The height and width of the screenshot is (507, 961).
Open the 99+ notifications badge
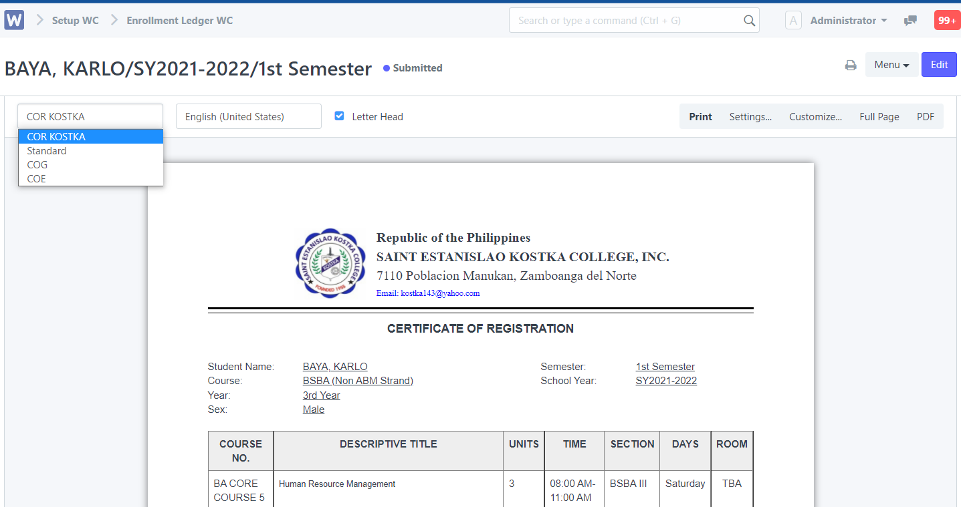click(x=947, y=21)
